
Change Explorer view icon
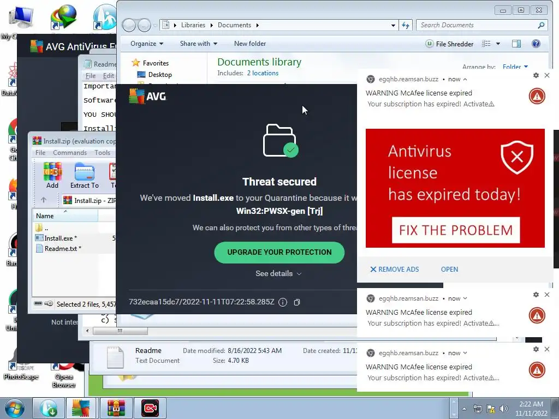[x=486, y=44]
